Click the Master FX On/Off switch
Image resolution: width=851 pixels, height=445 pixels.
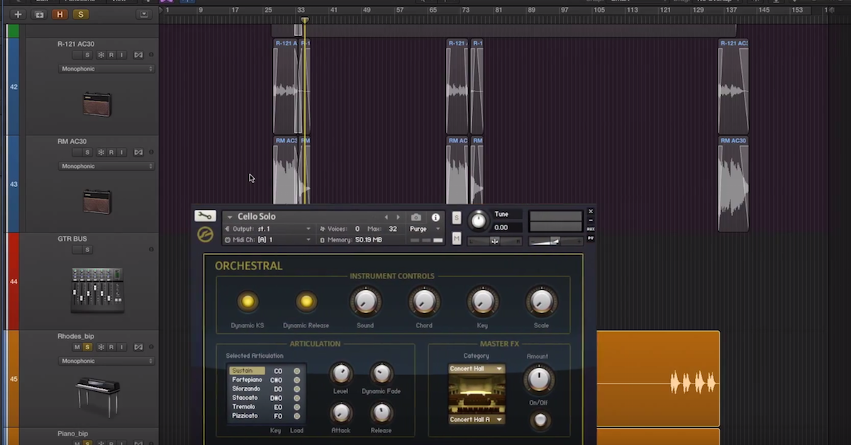click(x=540, y=419)
